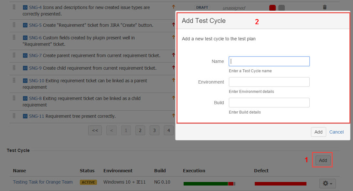
Task: Jump to first page with << button
Action: pyautogui.click(x=95, y=130)
